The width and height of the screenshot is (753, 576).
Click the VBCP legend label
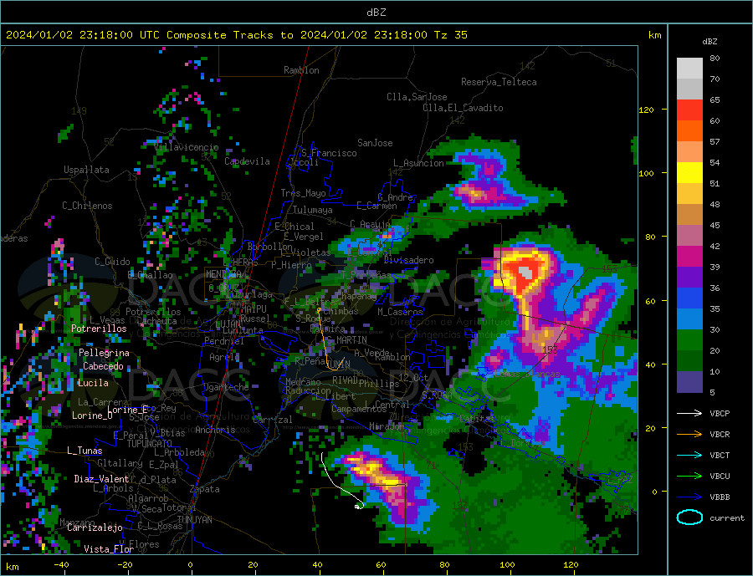click(720, 413)
